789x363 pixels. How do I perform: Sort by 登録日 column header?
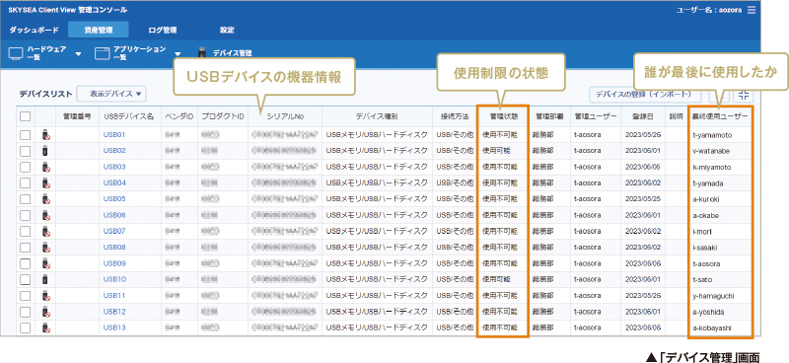coord(643,116)
